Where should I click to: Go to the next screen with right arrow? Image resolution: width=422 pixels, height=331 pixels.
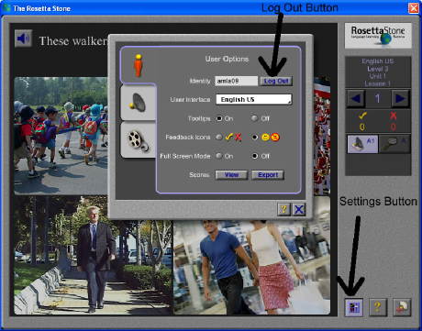tap(400, 98)
